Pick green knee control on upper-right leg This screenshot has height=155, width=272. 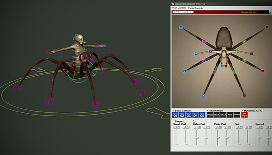pos(244,41)
